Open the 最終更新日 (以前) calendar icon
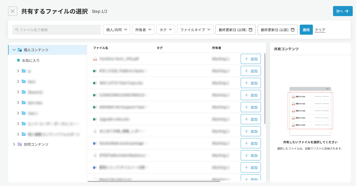Viewport: 356px width, 186px height. coord(293,30)
